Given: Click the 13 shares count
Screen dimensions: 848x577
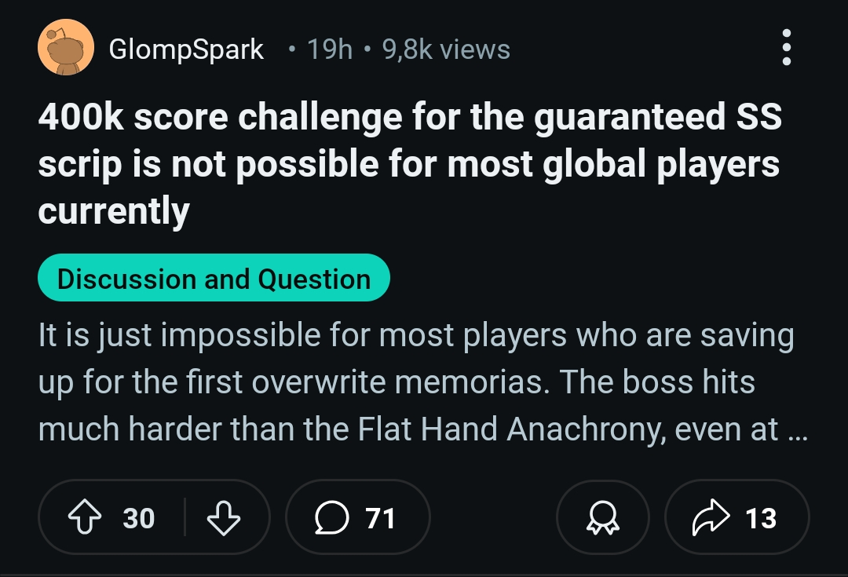Looking at the screenshot, I should pyautogui.click(x=760, y=518).
